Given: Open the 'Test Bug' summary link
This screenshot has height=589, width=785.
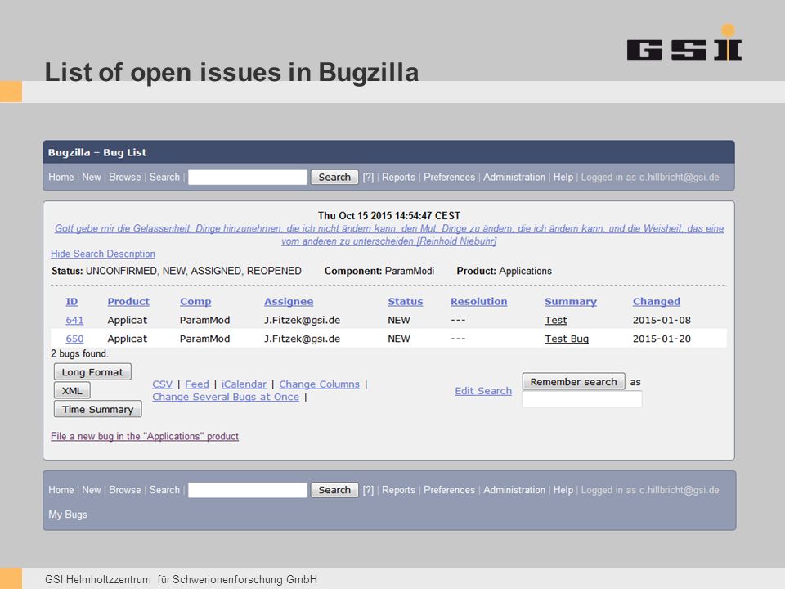Looking at the screenshot, I should tap(567, 339).
